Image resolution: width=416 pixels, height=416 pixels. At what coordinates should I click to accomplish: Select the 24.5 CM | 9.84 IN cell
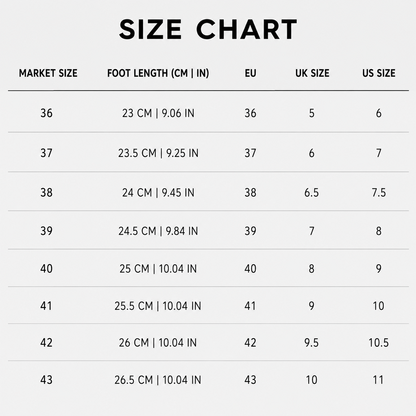[x=158, y=231]
